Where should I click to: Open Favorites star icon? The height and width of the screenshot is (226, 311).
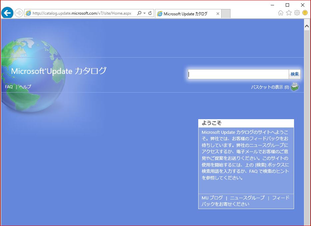289,13
